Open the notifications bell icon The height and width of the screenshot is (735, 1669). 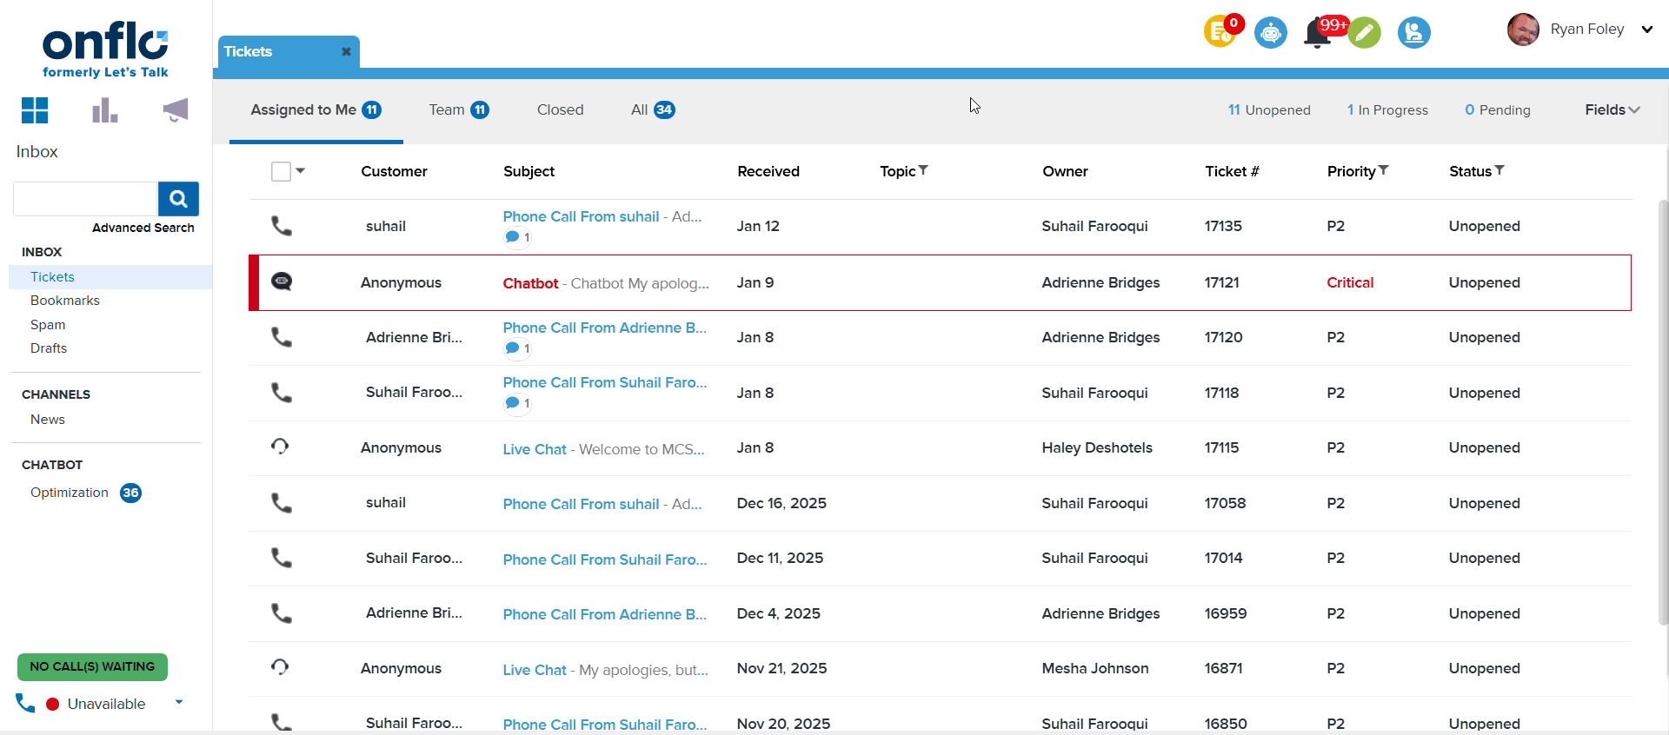(x=1317, y=34)
